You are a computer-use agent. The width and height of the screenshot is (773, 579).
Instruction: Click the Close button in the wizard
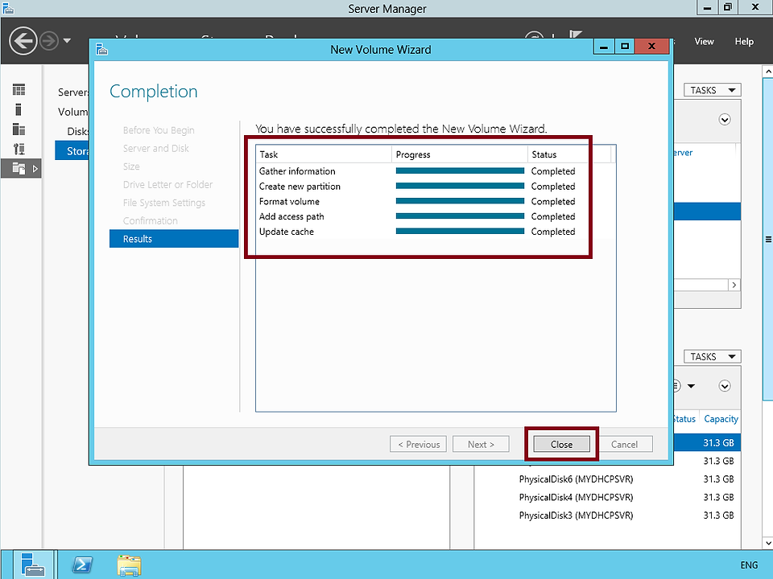pyautogui.click(x=561, y=444)
